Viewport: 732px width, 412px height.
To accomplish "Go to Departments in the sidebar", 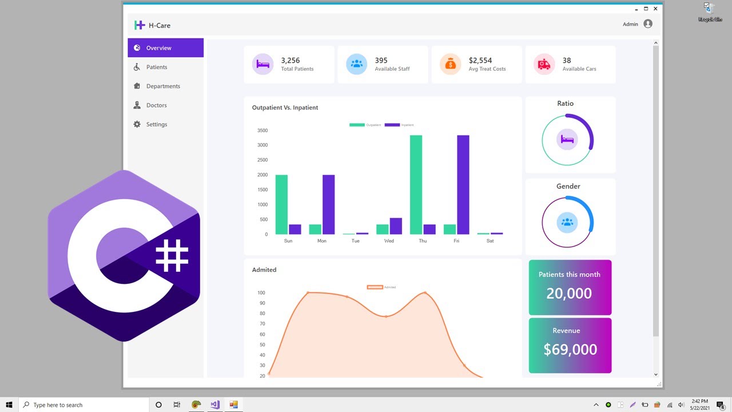I will (x=165, y=86).
